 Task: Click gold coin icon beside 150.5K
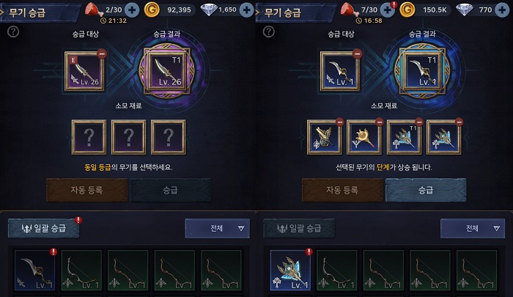pyautogui.click(x=407, y=10)
